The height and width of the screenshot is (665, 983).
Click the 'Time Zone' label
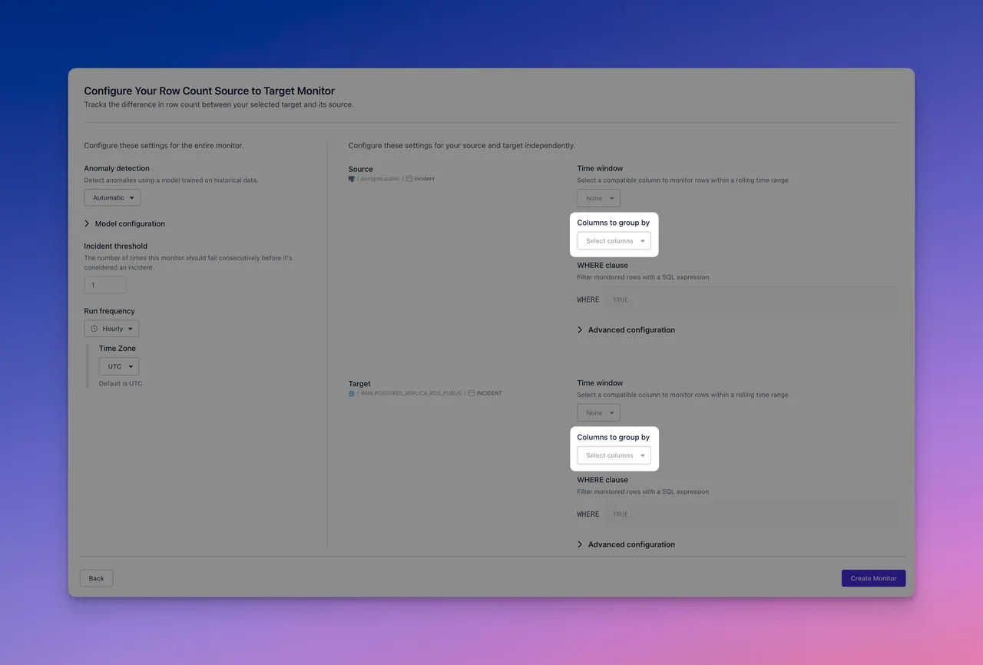[x=117, y=349]
